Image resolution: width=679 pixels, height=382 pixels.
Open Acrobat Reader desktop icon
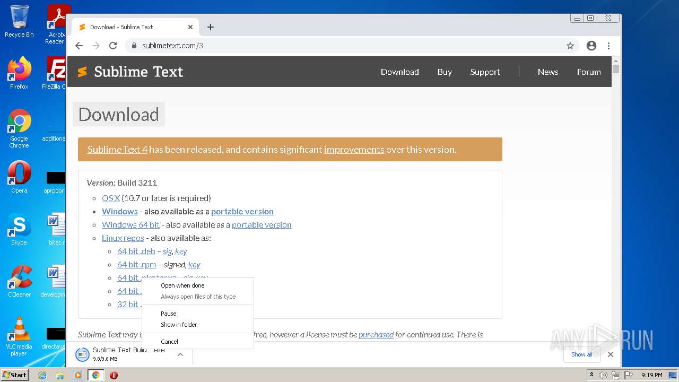pos(57,24)
